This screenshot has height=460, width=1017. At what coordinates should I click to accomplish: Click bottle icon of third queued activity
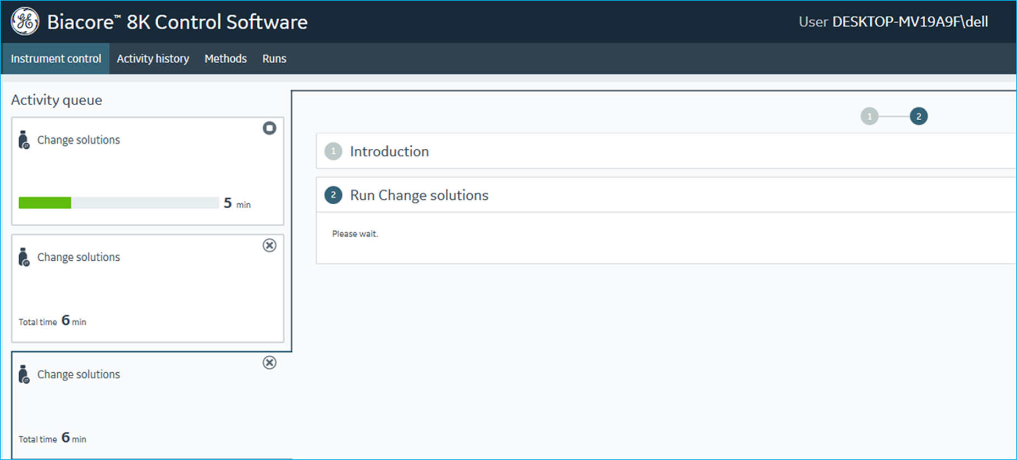click(24, 374)
